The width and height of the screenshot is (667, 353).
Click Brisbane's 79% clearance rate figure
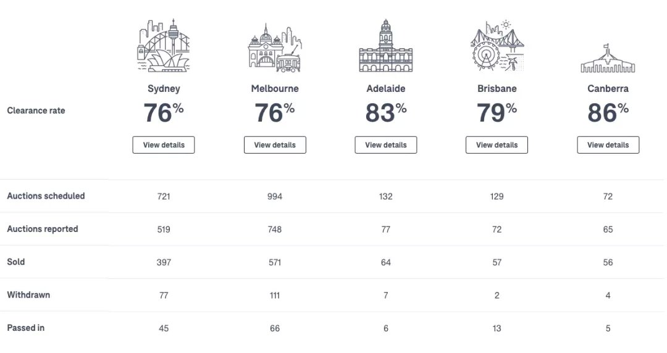pyautogui.click(x=497, y=113)
